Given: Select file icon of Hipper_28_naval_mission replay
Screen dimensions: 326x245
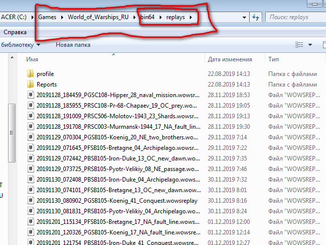Looking at the screenshot, I should click(x=31, y=95).
